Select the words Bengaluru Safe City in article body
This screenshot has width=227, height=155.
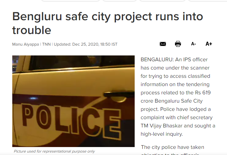179,101
